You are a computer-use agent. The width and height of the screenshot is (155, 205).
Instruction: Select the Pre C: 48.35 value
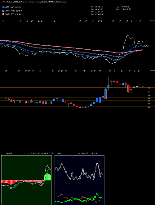(97, 14)
